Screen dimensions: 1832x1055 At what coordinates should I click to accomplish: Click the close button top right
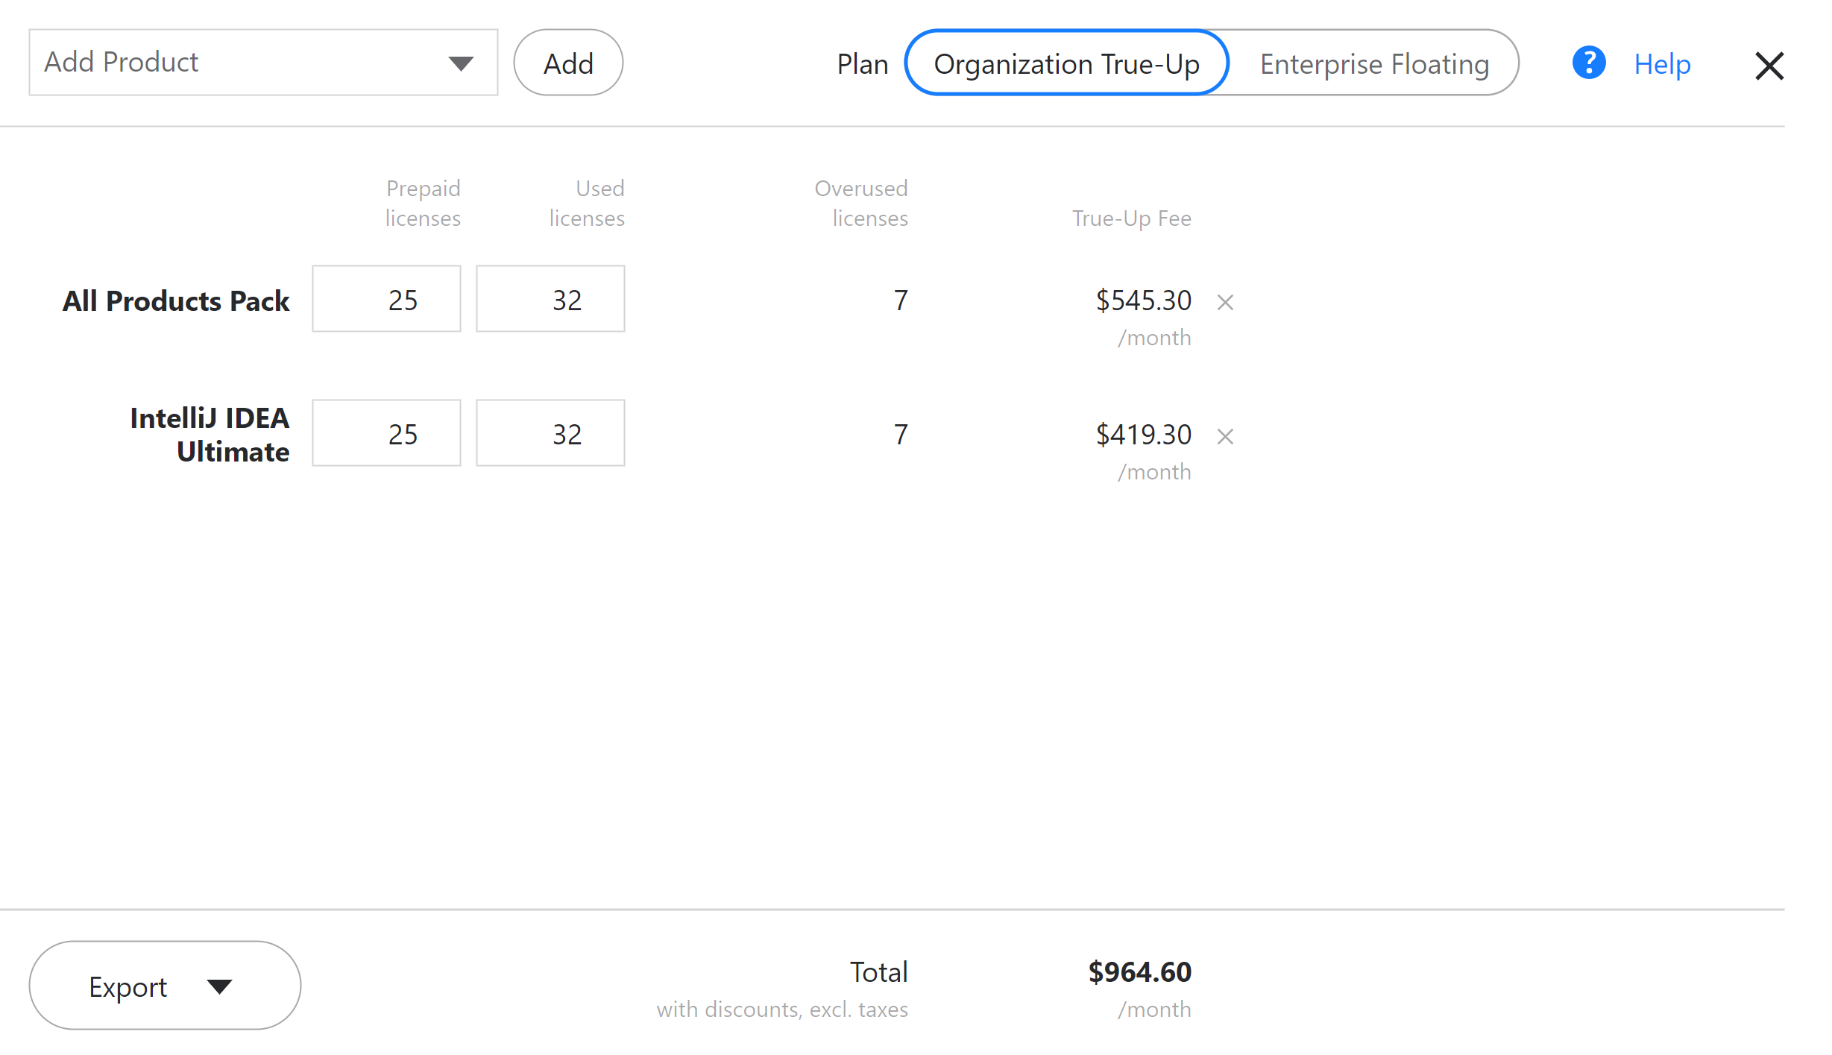(1770, 62)
